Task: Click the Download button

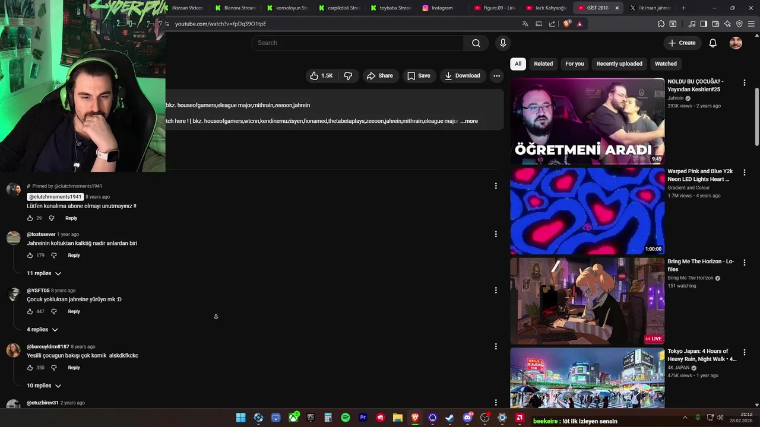Action: click(462, 75)
